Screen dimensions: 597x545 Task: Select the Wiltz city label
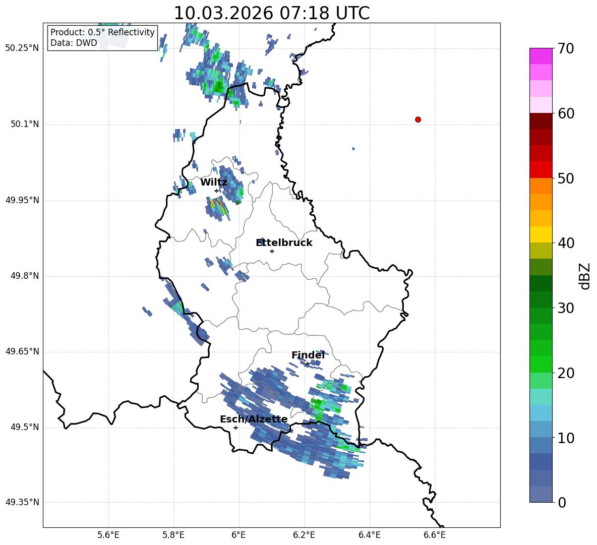coord(214,182)
